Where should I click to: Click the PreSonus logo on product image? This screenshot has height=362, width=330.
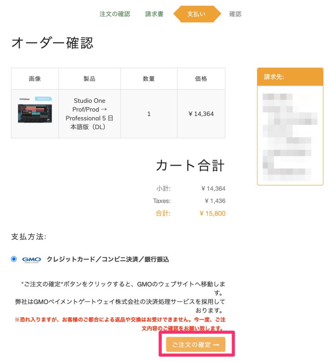point(24,99)
